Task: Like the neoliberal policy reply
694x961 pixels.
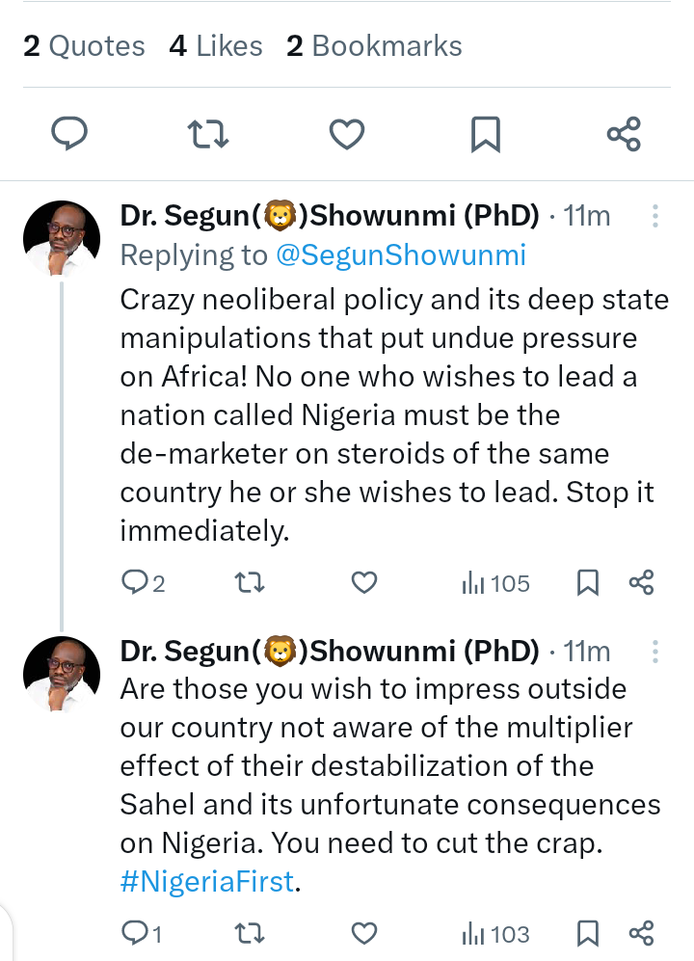Action: click(364, 583)
